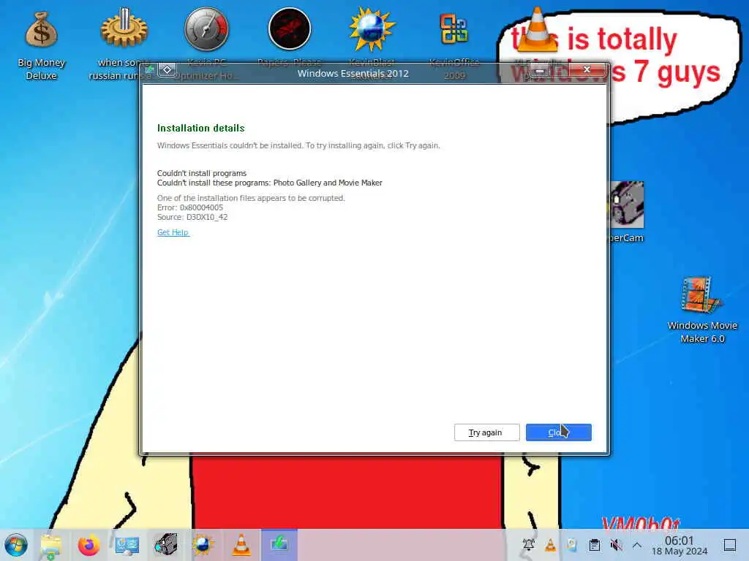Click the blue Close button

pos(558,432)
